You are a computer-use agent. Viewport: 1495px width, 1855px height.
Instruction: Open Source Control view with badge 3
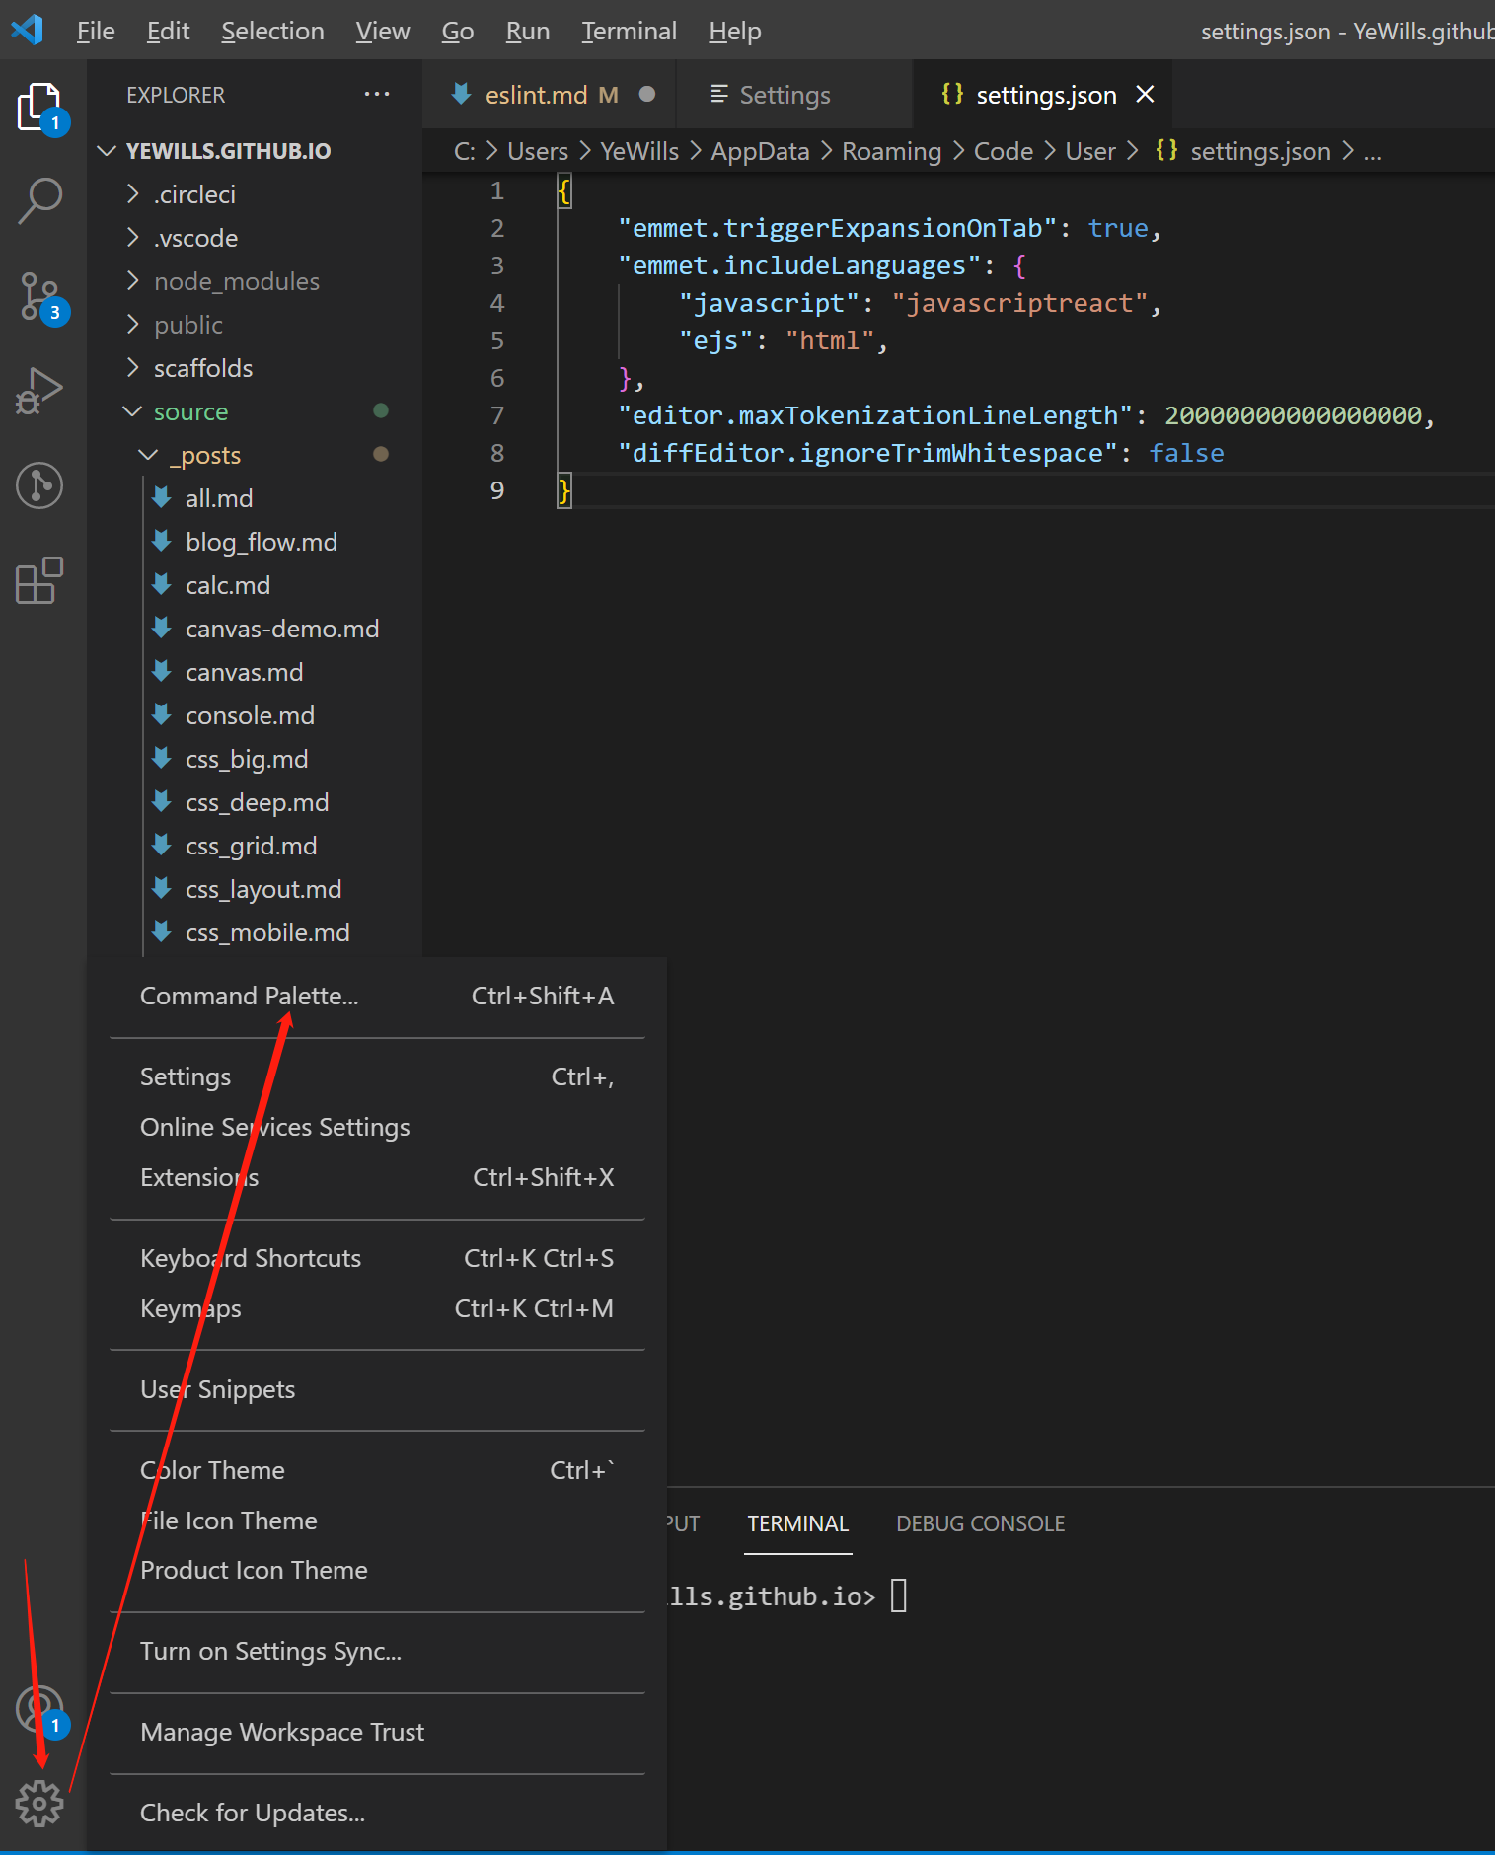tap(40, 296)
